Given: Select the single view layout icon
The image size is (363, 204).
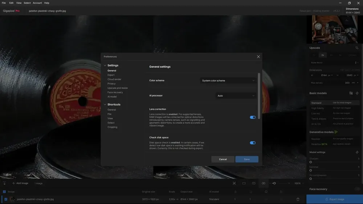Looking at the screenshot, I should 244,183.
